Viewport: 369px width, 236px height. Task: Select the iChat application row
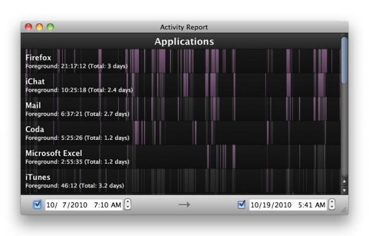[x=181, y=85]
